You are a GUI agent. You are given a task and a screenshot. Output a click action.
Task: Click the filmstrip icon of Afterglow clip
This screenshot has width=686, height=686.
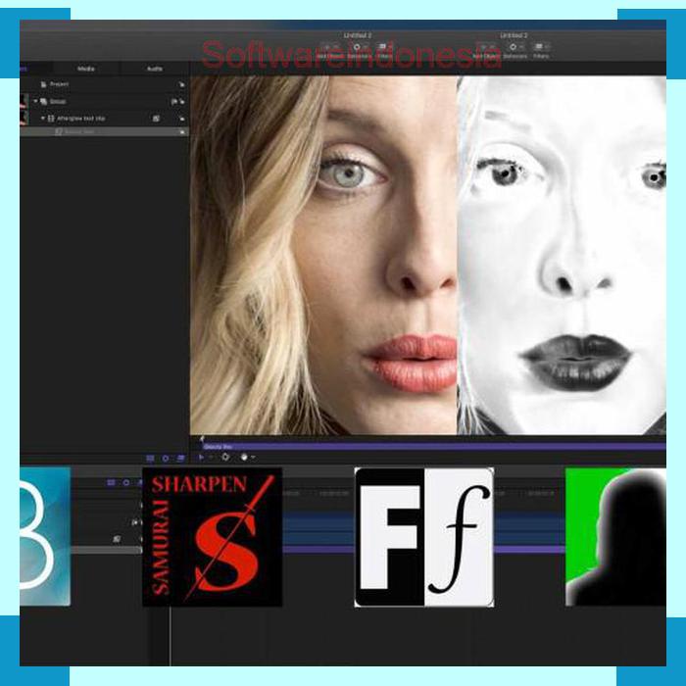coord(51,119)
